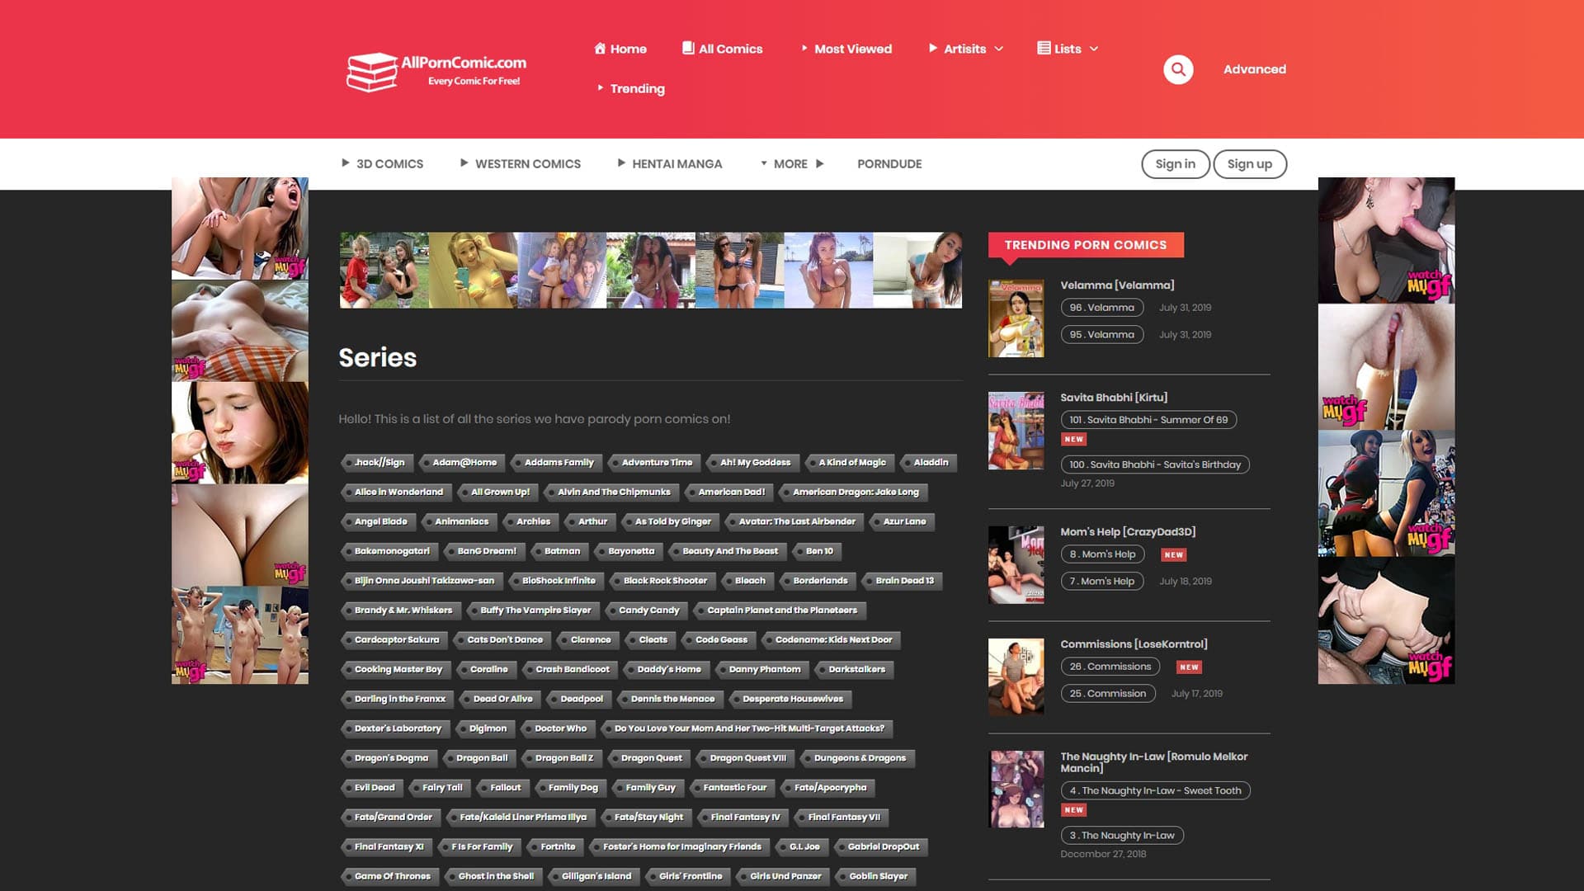Click the Trending arrow icon
Viewport: 1584px width, 891px height.
(600, 87)
